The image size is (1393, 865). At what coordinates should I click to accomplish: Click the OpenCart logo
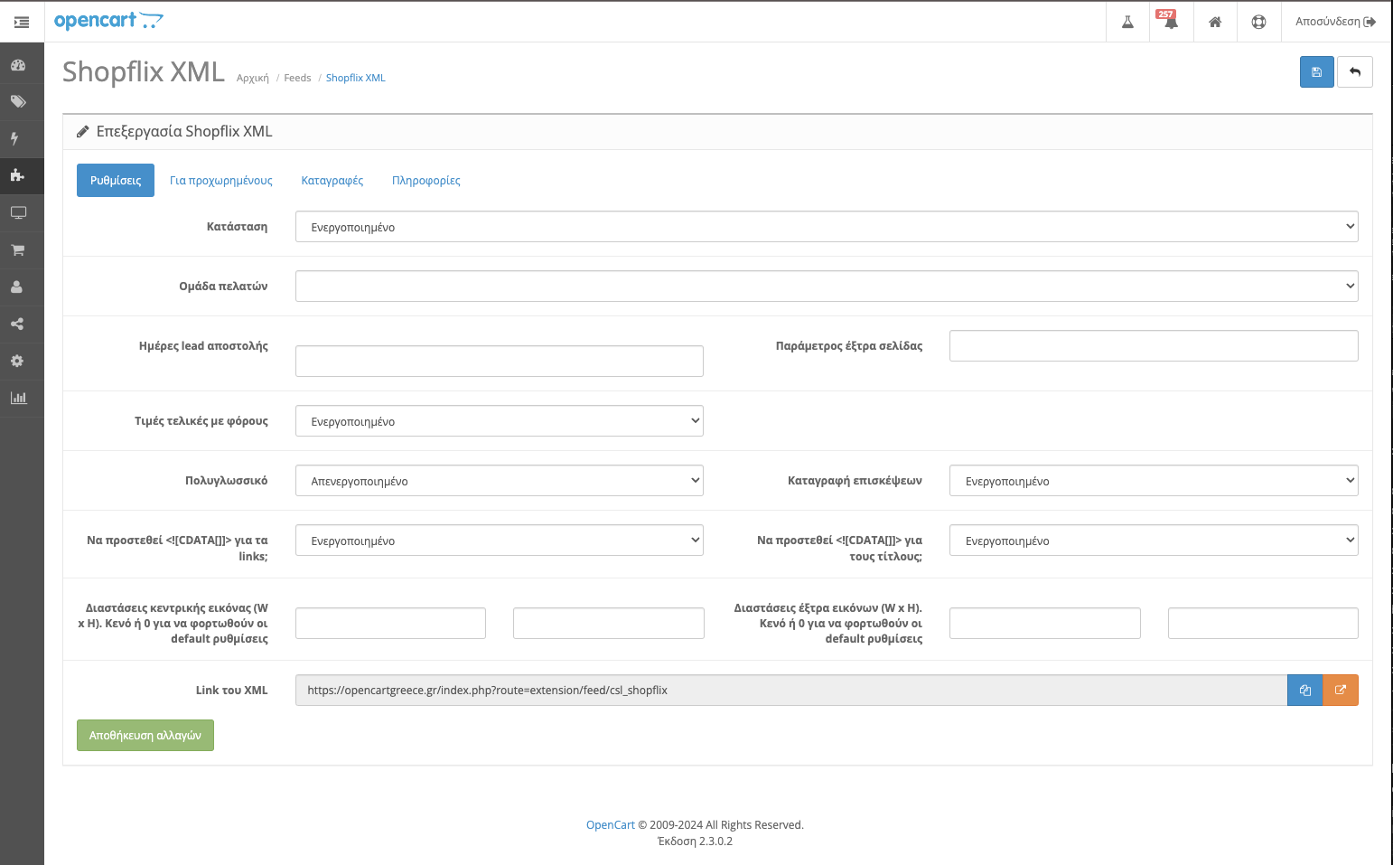(x=108, y=21)
